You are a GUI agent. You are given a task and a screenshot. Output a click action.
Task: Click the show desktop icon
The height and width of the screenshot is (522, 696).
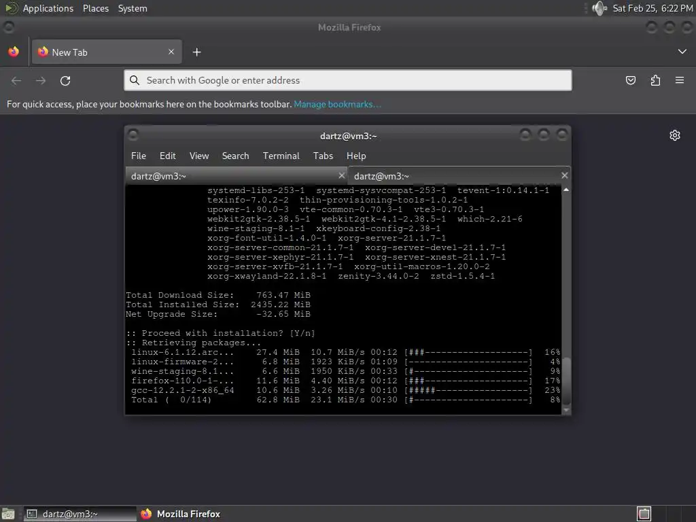8,514
